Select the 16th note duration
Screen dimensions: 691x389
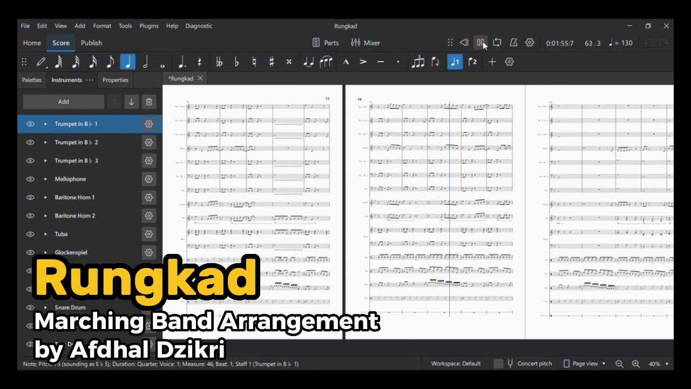93,62
